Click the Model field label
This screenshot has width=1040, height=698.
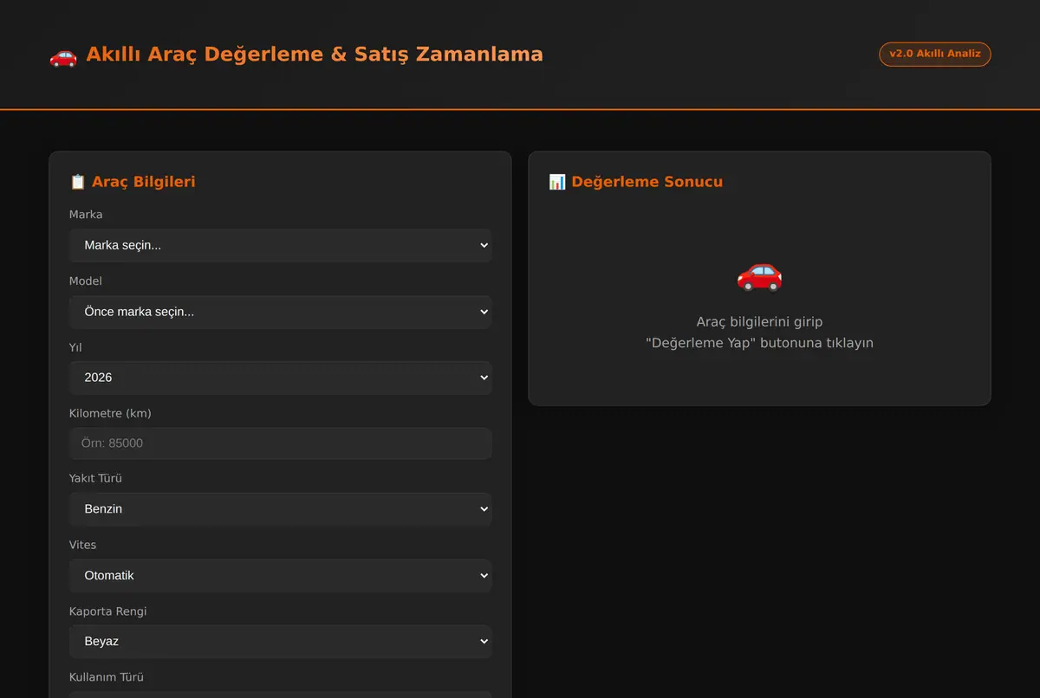(86, 281)
